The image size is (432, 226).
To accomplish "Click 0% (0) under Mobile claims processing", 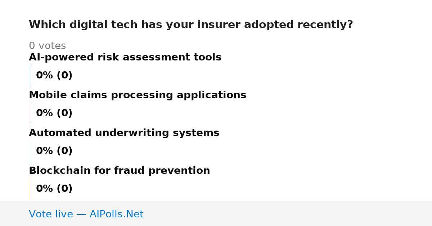I will point(54,113).
